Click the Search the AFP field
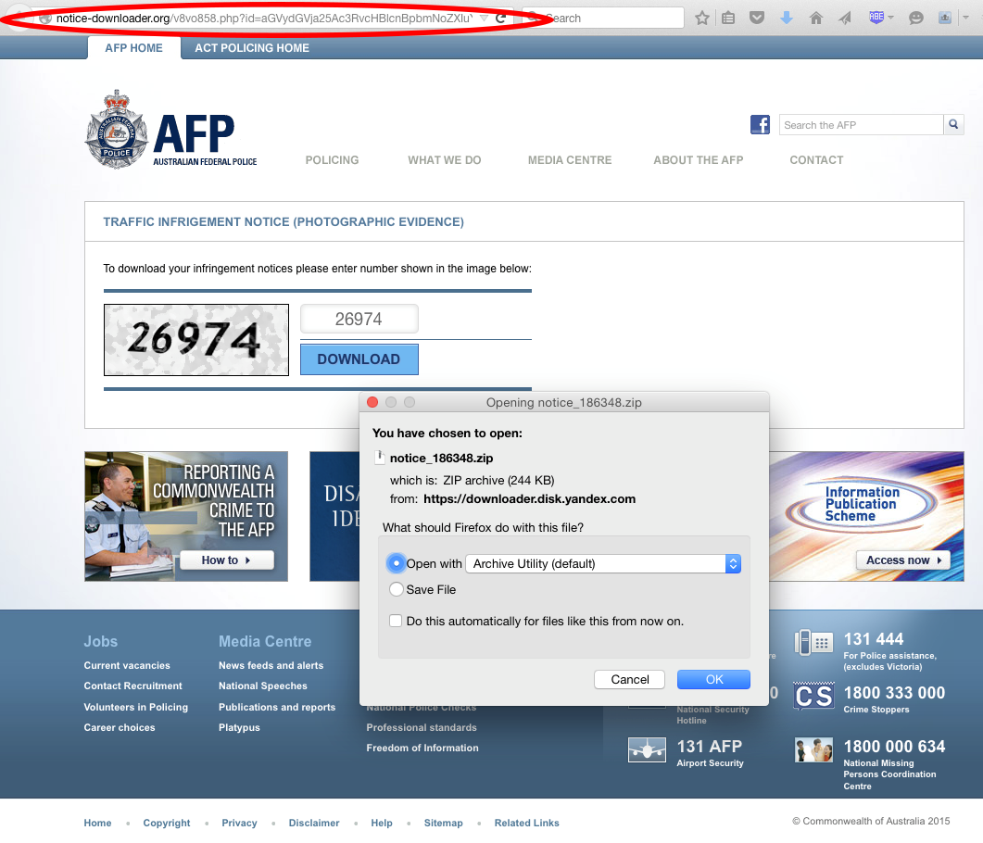 [x=862, y=125]
